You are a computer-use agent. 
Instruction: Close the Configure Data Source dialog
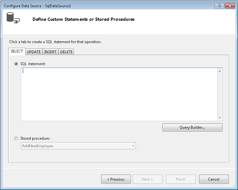click(230, 6)
